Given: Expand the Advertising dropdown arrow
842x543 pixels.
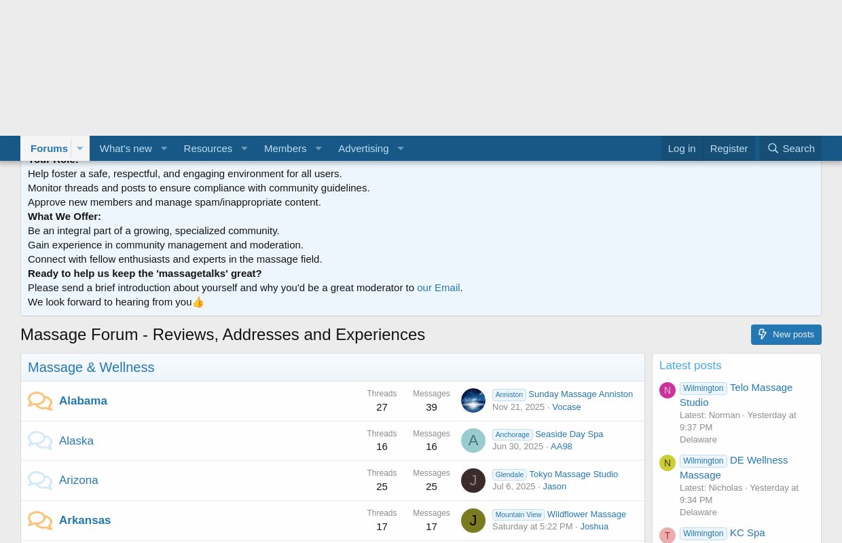Looking at the screenshot, I should 401,148.
